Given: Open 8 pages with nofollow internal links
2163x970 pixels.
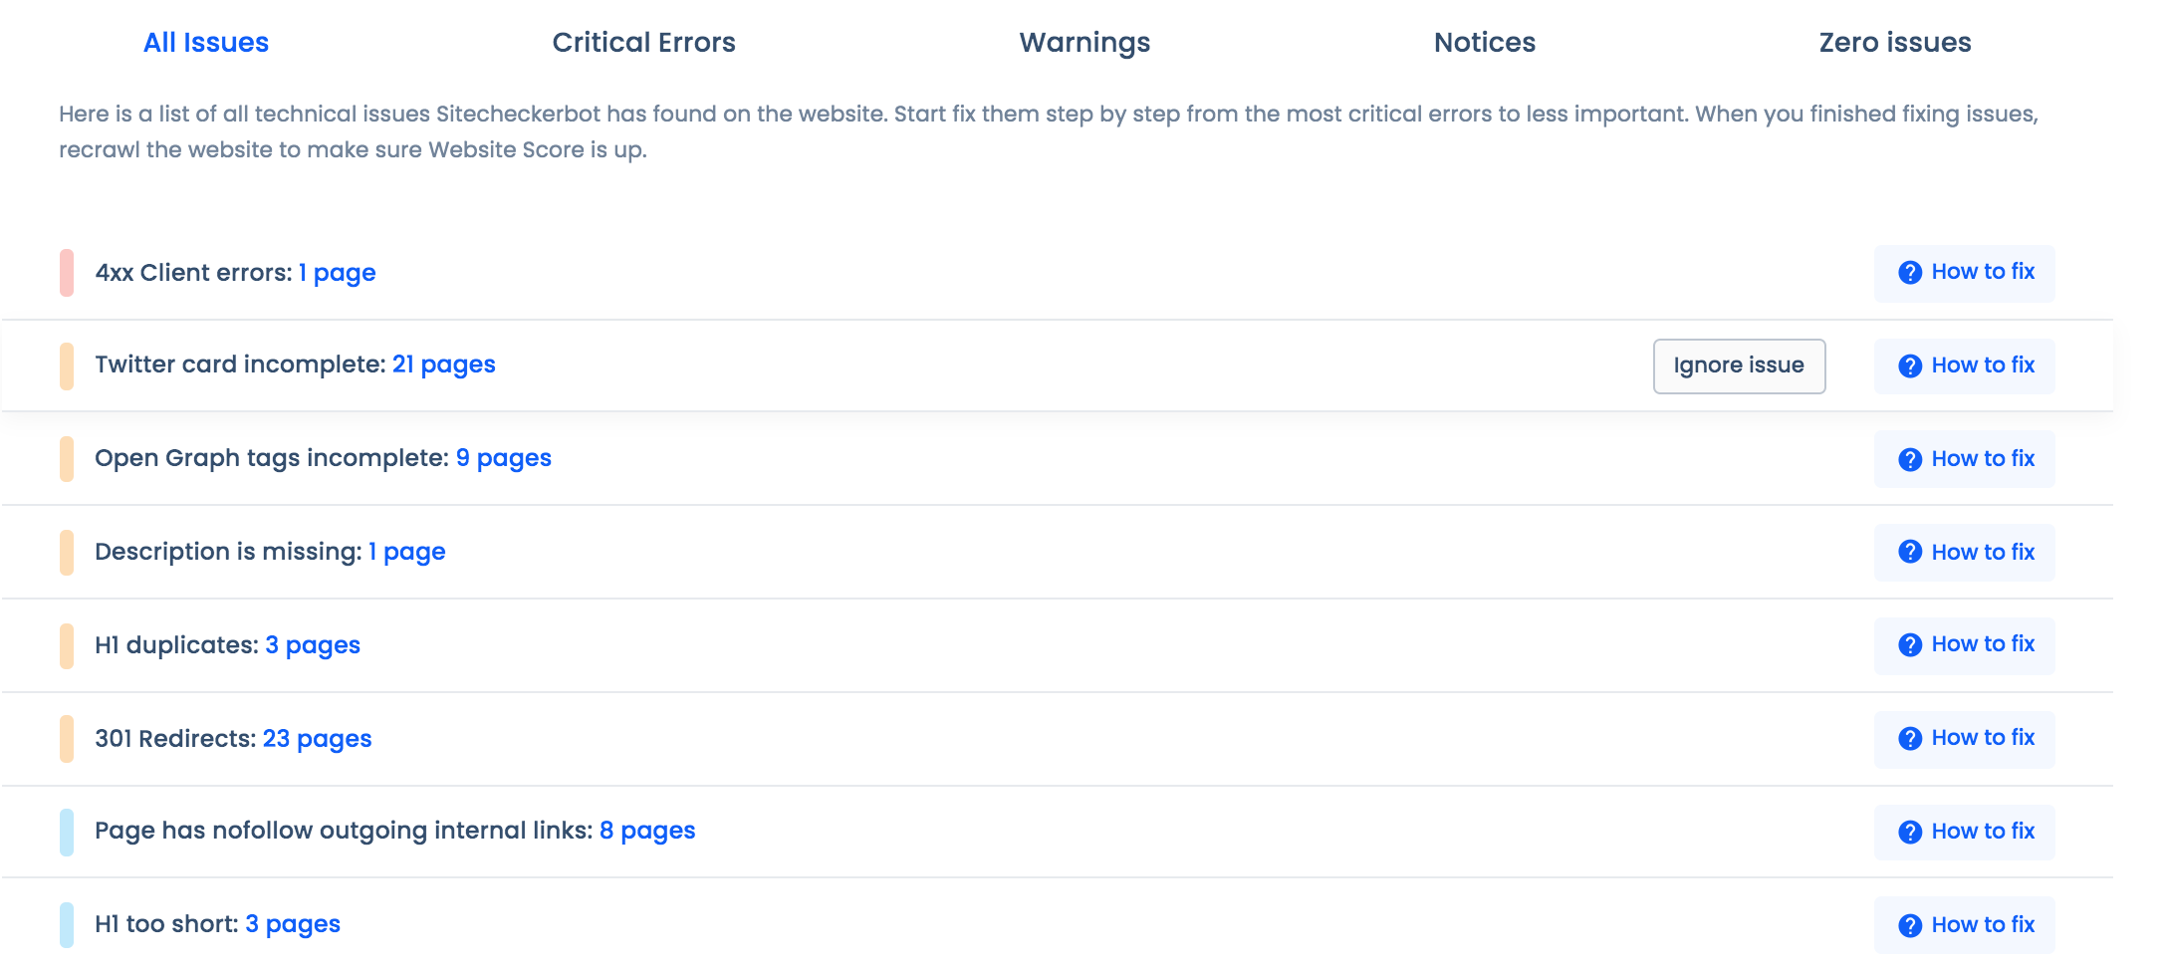Looking at the screenshot, I should [647, 831].
